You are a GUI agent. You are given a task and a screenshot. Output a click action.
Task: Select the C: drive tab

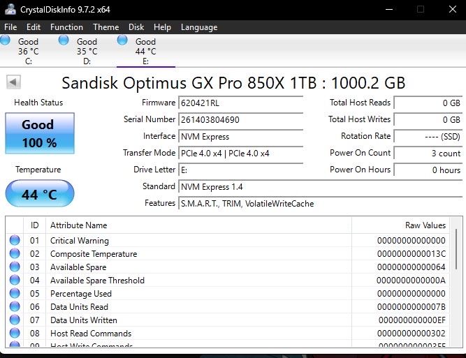click(28, 52)
